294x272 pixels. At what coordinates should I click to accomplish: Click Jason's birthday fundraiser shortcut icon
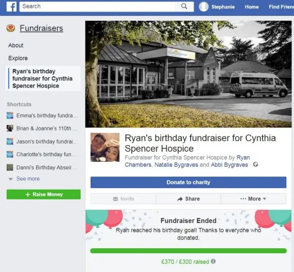(x=10, y=142)
